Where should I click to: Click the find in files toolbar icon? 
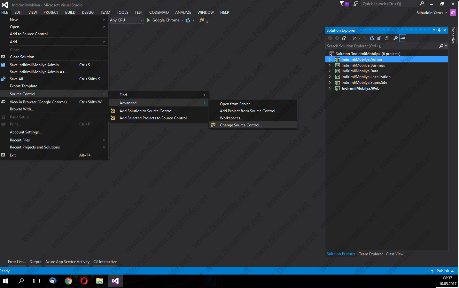(x=202, y=20)
